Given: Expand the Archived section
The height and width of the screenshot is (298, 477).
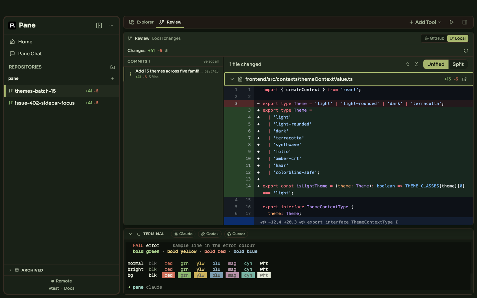Looking at the screenshot, I should pos(62,270).
